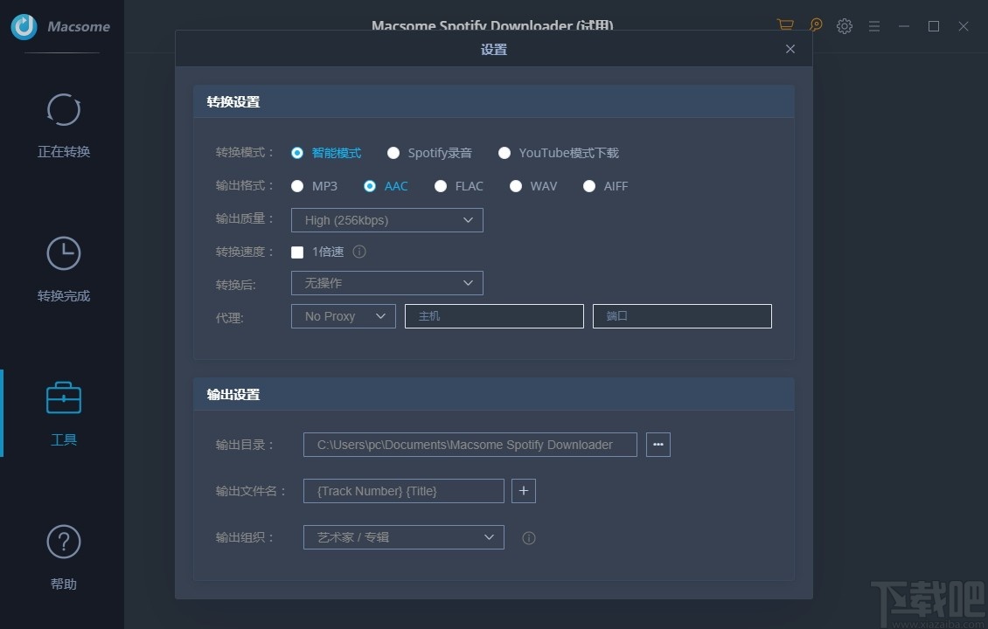Choose MP3 output format
This screenshot has height=629, width=988.
(297, 186)
